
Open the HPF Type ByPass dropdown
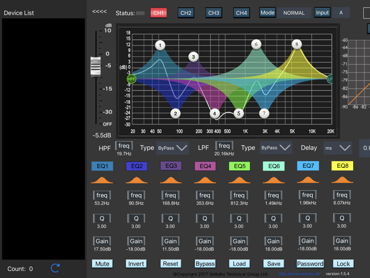(172, 148)
